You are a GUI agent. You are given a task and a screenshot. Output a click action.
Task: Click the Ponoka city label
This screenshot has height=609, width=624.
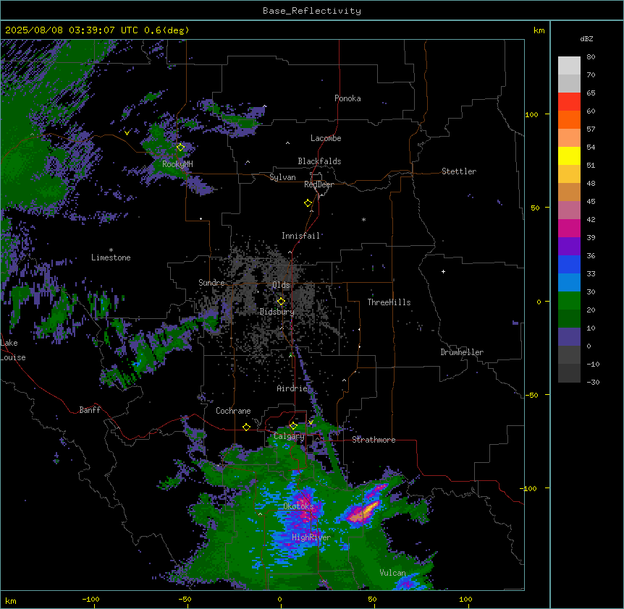pyautogui.click(x=347, y=98)
